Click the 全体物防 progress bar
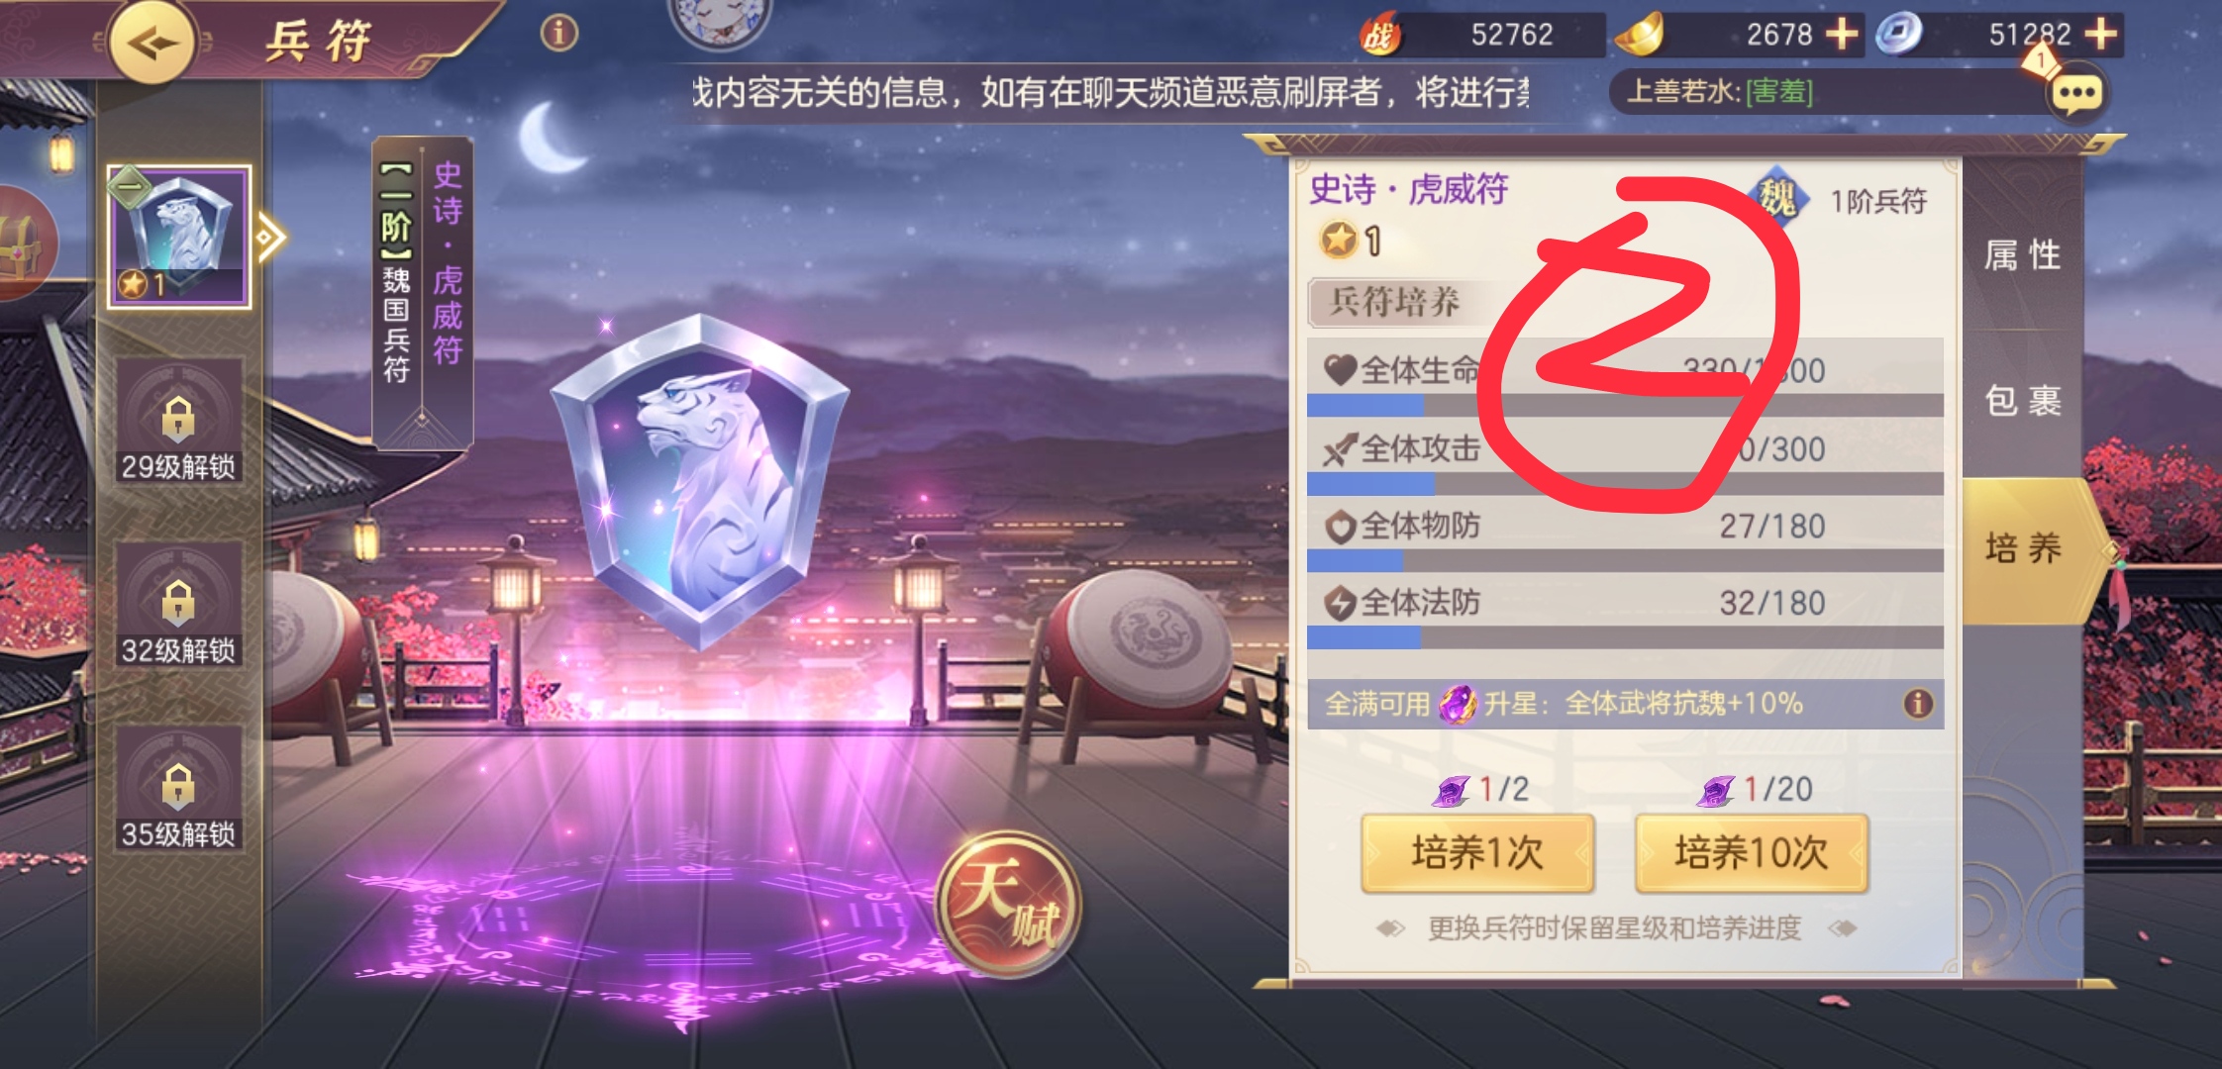Image resolution: width=2222 pixels, height=1069 pixels. click(x=1625, y=561)
